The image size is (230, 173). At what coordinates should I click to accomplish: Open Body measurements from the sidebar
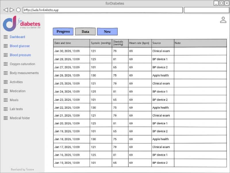coord(24,73)
